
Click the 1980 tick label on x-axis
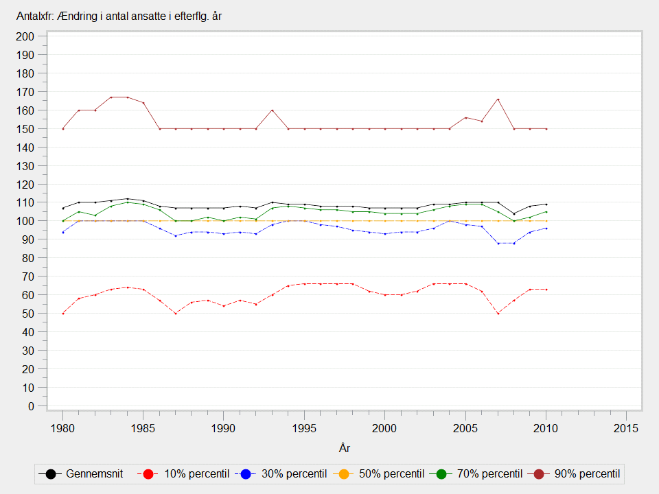click(x=62, y=428)
